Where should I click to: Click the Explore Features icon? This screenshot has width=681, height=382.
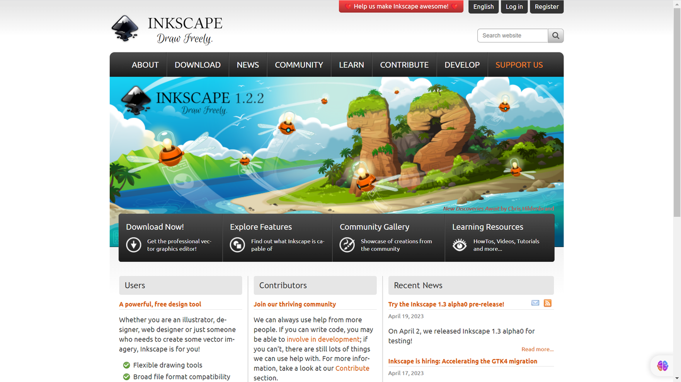(x=237, y=244)
